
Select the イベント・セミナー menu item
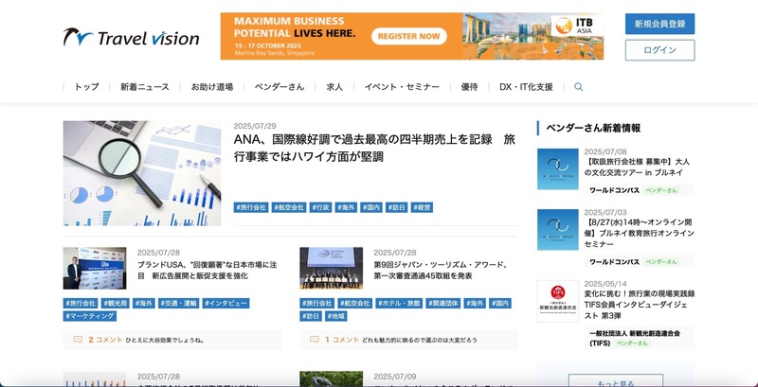(402, 87)
